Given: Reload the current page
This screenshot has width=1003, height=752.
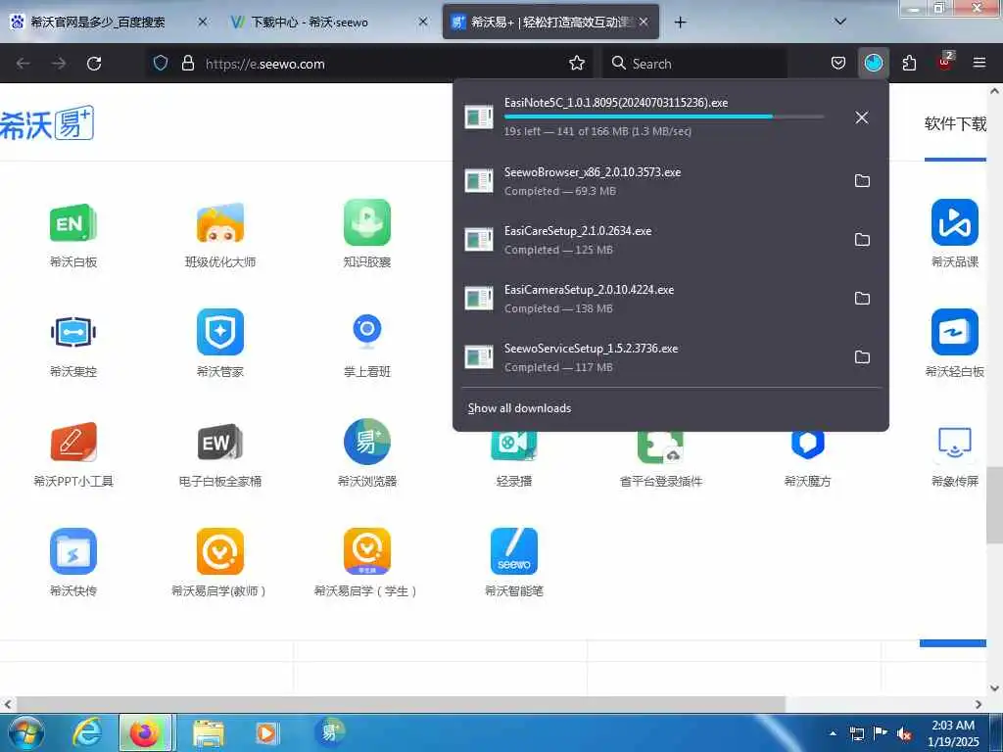Looking at the screenshot, I should click(94, 63).
